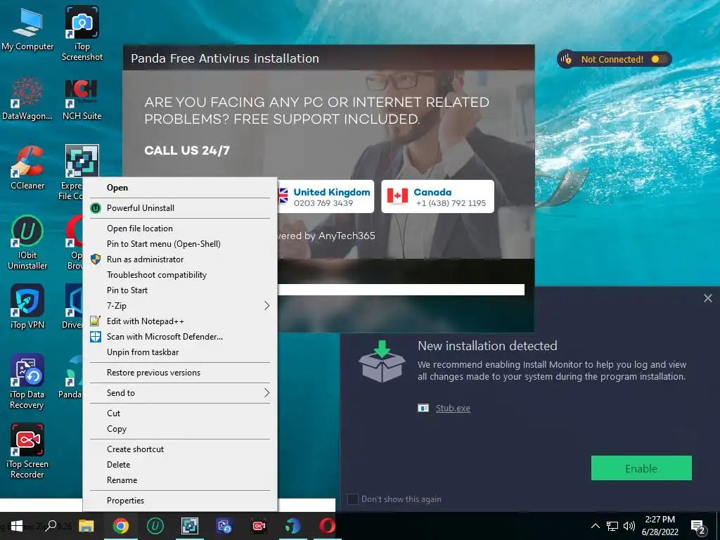This screenshot has width=720, height=540.
Task: Choose Open file location
Action: click(x=179, y=229)
